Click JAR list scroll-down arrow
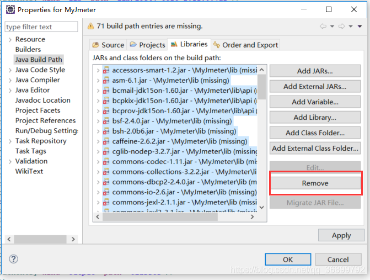The height and width of the screenshot is (280, 370). coord(261,207)
